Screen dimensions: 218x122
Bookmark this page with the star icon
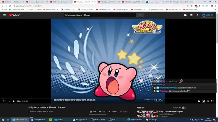click(x=191, y=6)
